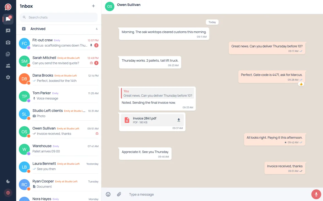Select the oak worktops cleared customs message
Screen dimensions: 323x201
pyautogui.click(x=164, y=34)
